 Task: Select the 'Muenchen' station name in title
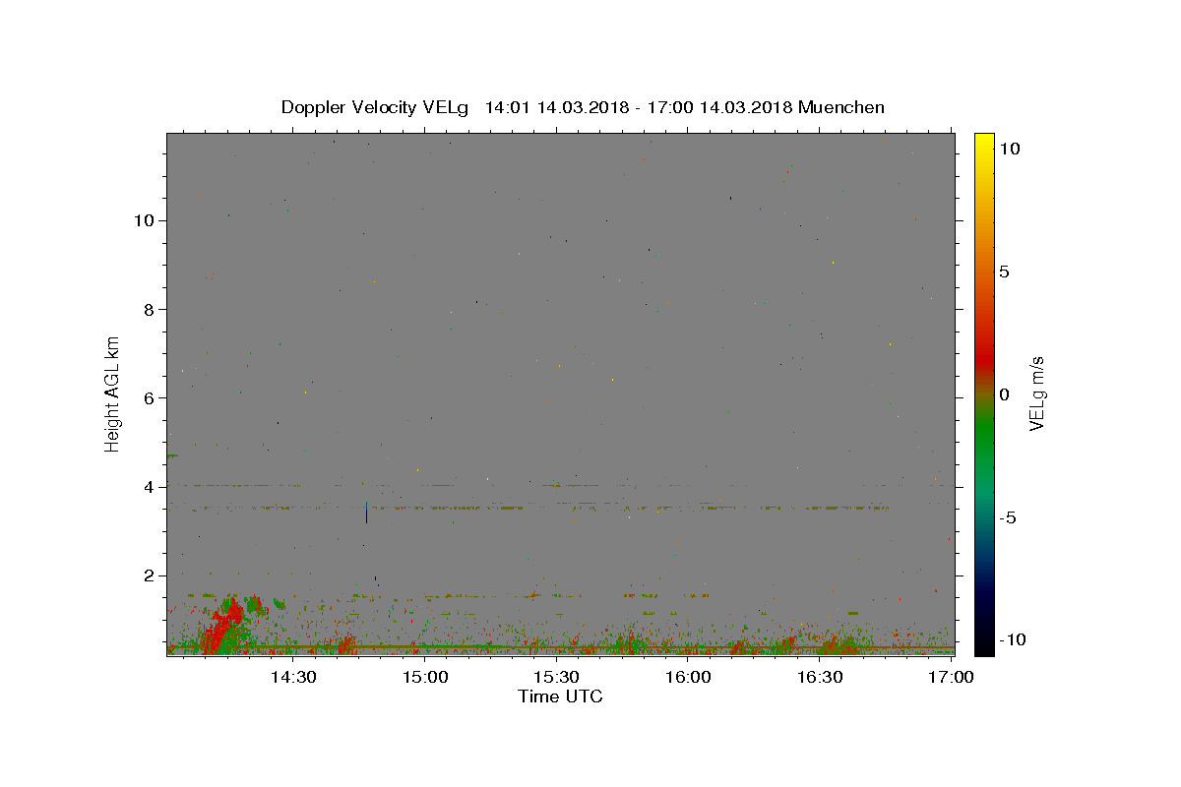tap(841, 107)
